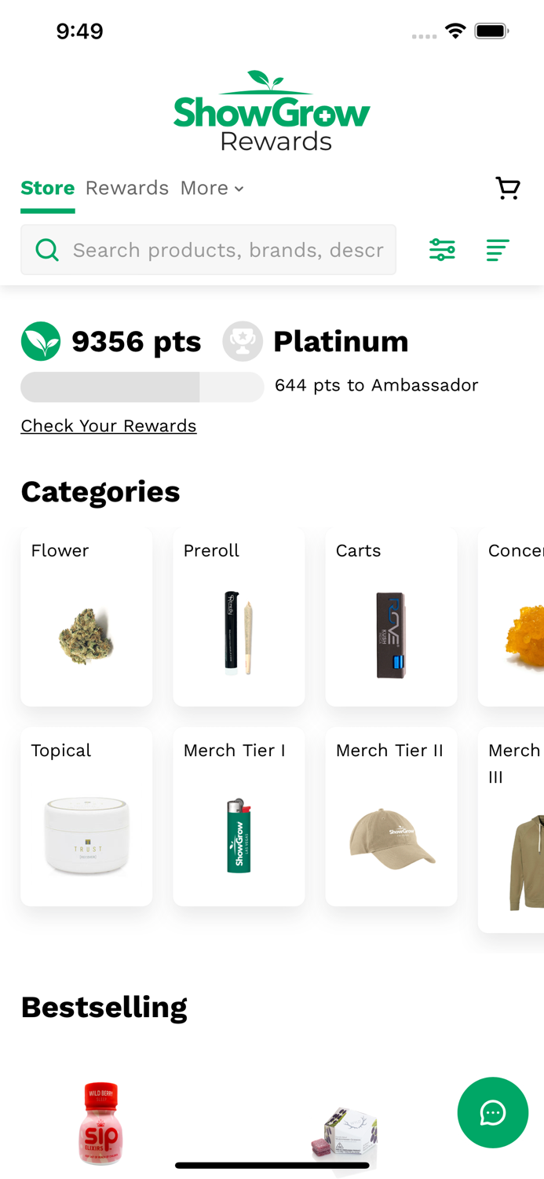Click the Platinum trophy badge icon

[x=243, y=341]
